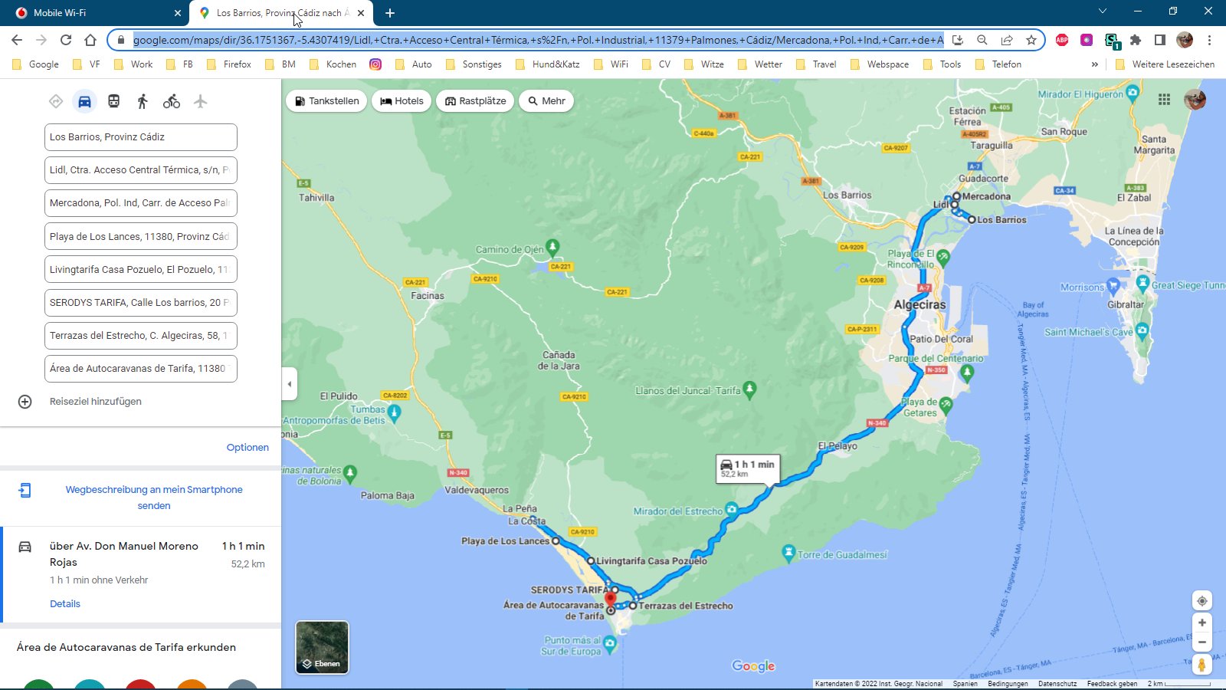The height and width of the screenshot is (690, 1226).
Task: Click the send to phone icon
Action: click(25, 490)
